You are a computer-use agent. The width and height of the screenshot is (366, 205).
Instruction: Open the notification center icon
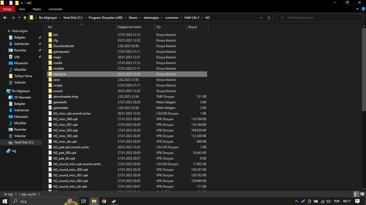point(357,201)
